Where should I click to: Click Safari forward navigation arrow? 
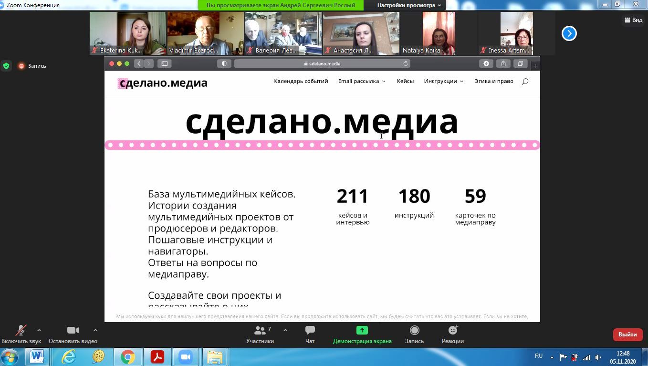pos(149,63)
